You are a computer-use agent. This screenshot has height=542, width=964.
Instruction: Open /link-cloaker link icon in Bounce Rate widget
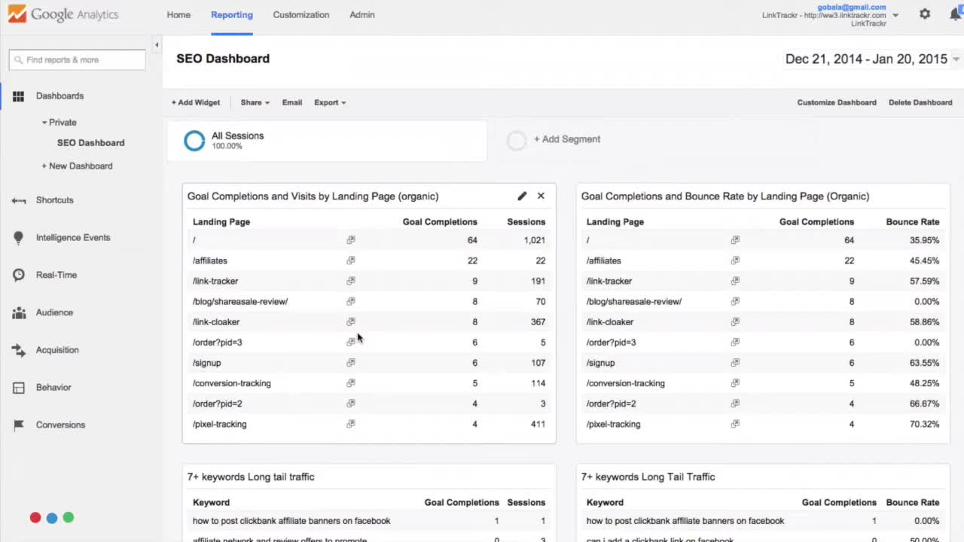point(735,321)
